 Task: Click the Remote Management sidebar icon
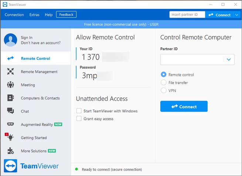[10, 71]
